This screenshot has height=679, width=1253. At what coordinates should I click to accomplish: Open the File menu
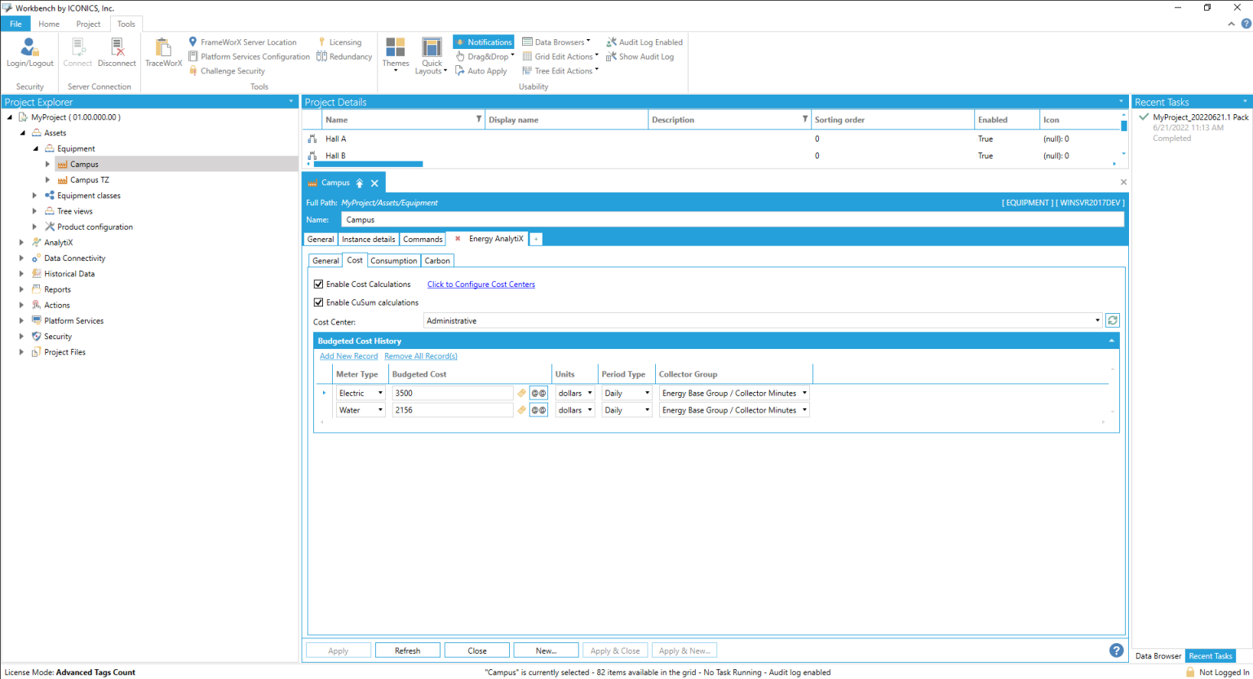tap(15, 24)
